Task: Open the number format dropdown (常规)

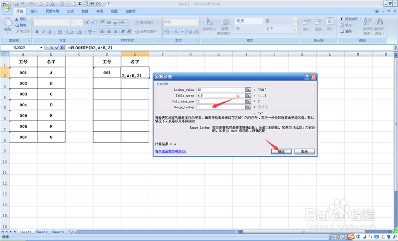Action: [x=197, y=22]
